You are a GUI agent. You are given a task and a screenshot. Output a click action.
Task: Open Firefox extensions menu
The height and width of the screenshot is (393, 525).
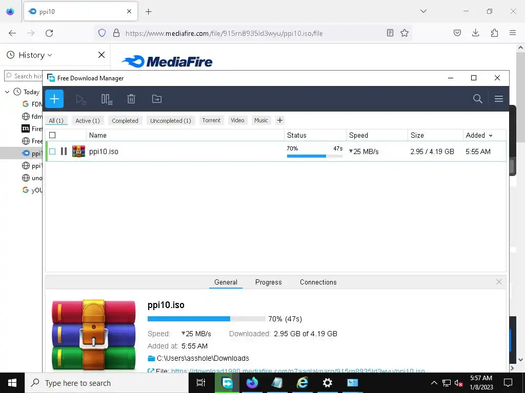click(494, 33)
